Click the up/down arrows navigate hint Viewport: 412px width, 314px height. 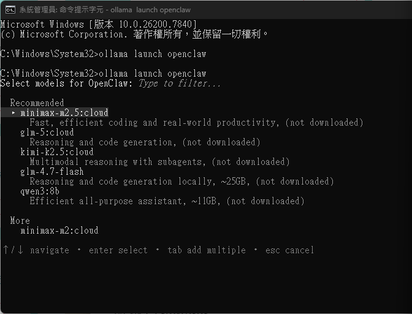pos(12,250)
